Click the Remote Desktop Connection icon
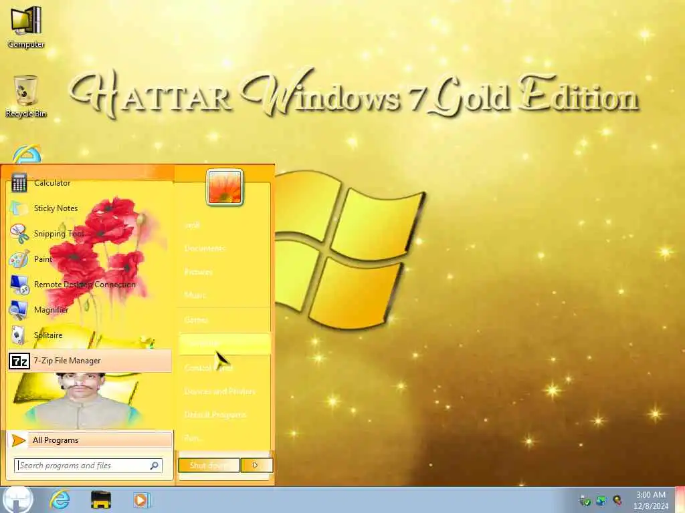 pyautogui.click(x=19, y=285)
